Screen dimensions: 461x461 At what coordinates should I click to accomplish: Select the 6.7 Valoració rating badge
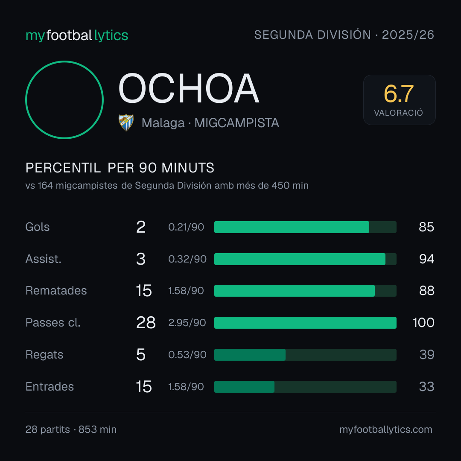399,100
